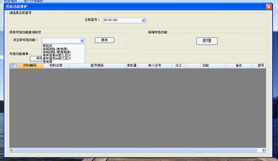Viewport: 278px width, 161px height.
Task: Click the 装入位号 column header
Action: tap(155, 66)
